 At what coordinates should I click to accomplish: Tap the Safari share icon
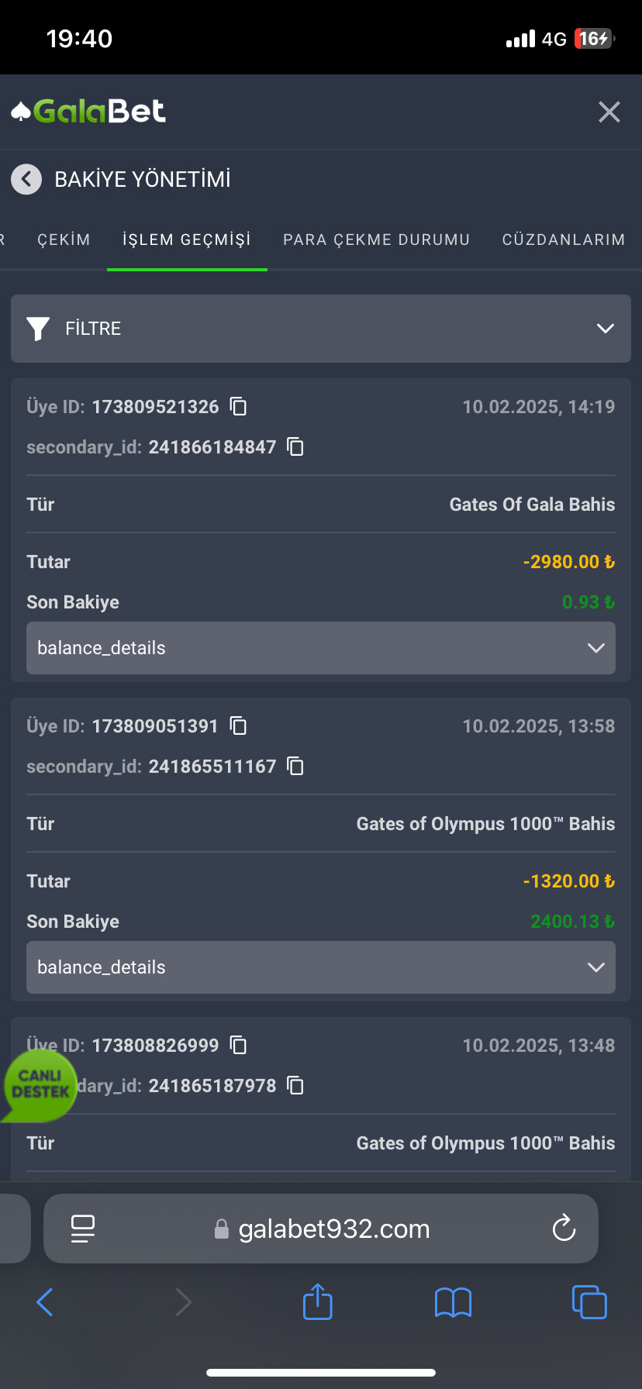tap(317, 1301)
